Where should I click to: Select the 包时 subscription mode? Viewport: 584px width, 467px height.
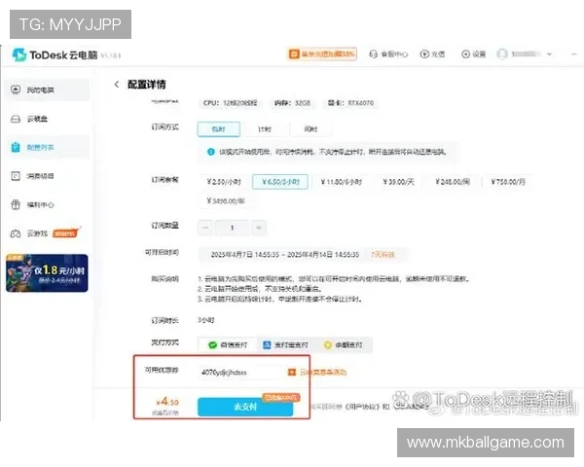219,129
